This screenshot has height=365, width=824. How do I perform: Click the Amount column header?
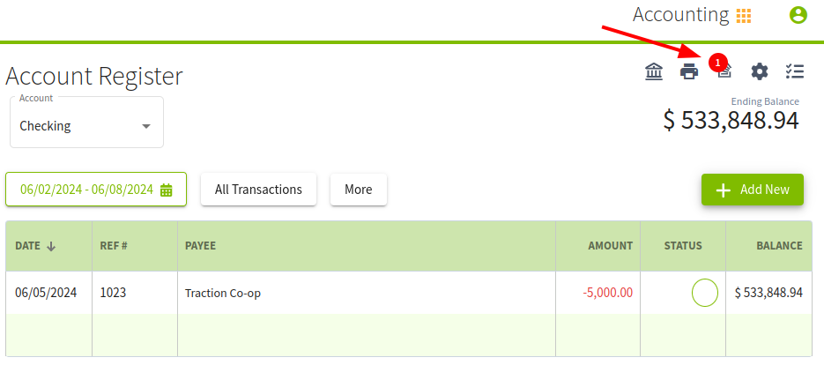(x=610, y=246)
